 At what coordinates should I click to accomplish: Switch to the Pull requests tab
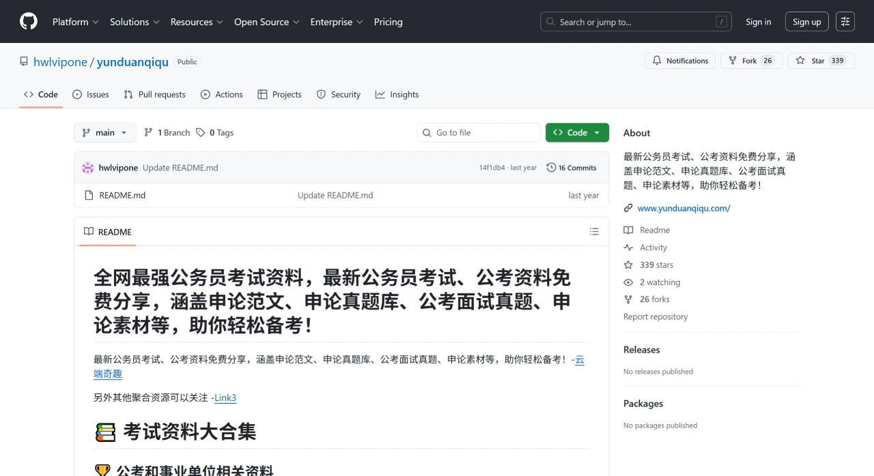tap(154, 94)
